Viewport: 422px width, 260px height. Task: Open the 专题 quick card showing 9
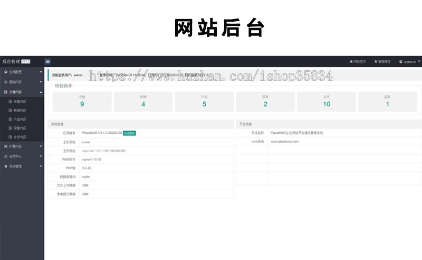click(82, 101)
